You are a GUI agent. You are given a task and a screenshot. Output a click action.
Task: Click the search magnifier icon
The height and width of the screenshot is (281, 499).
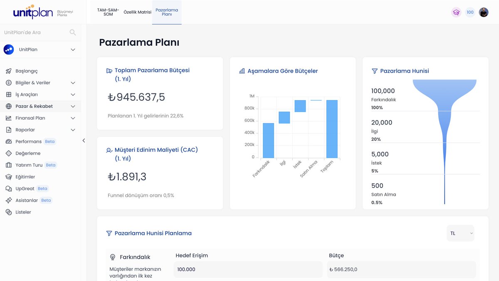point(73,32)
